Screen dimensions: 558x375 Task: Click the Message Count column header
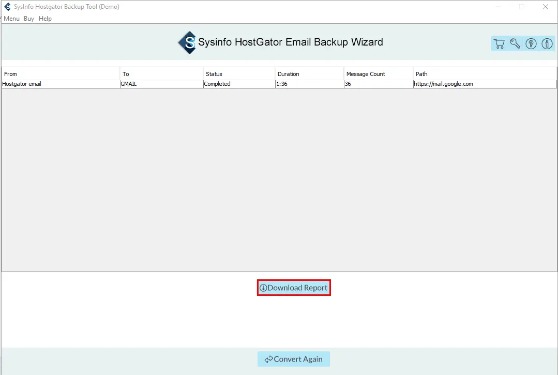pyautogui.click(x=378, y=74)
